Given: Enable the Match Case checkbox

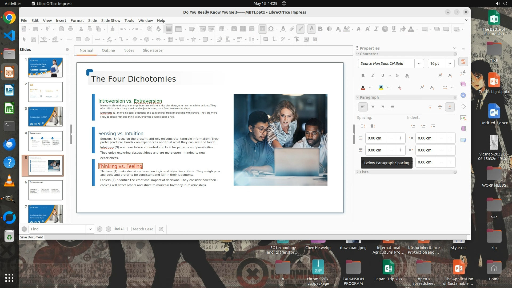Looking at the screenshot, I should (130, 229).
